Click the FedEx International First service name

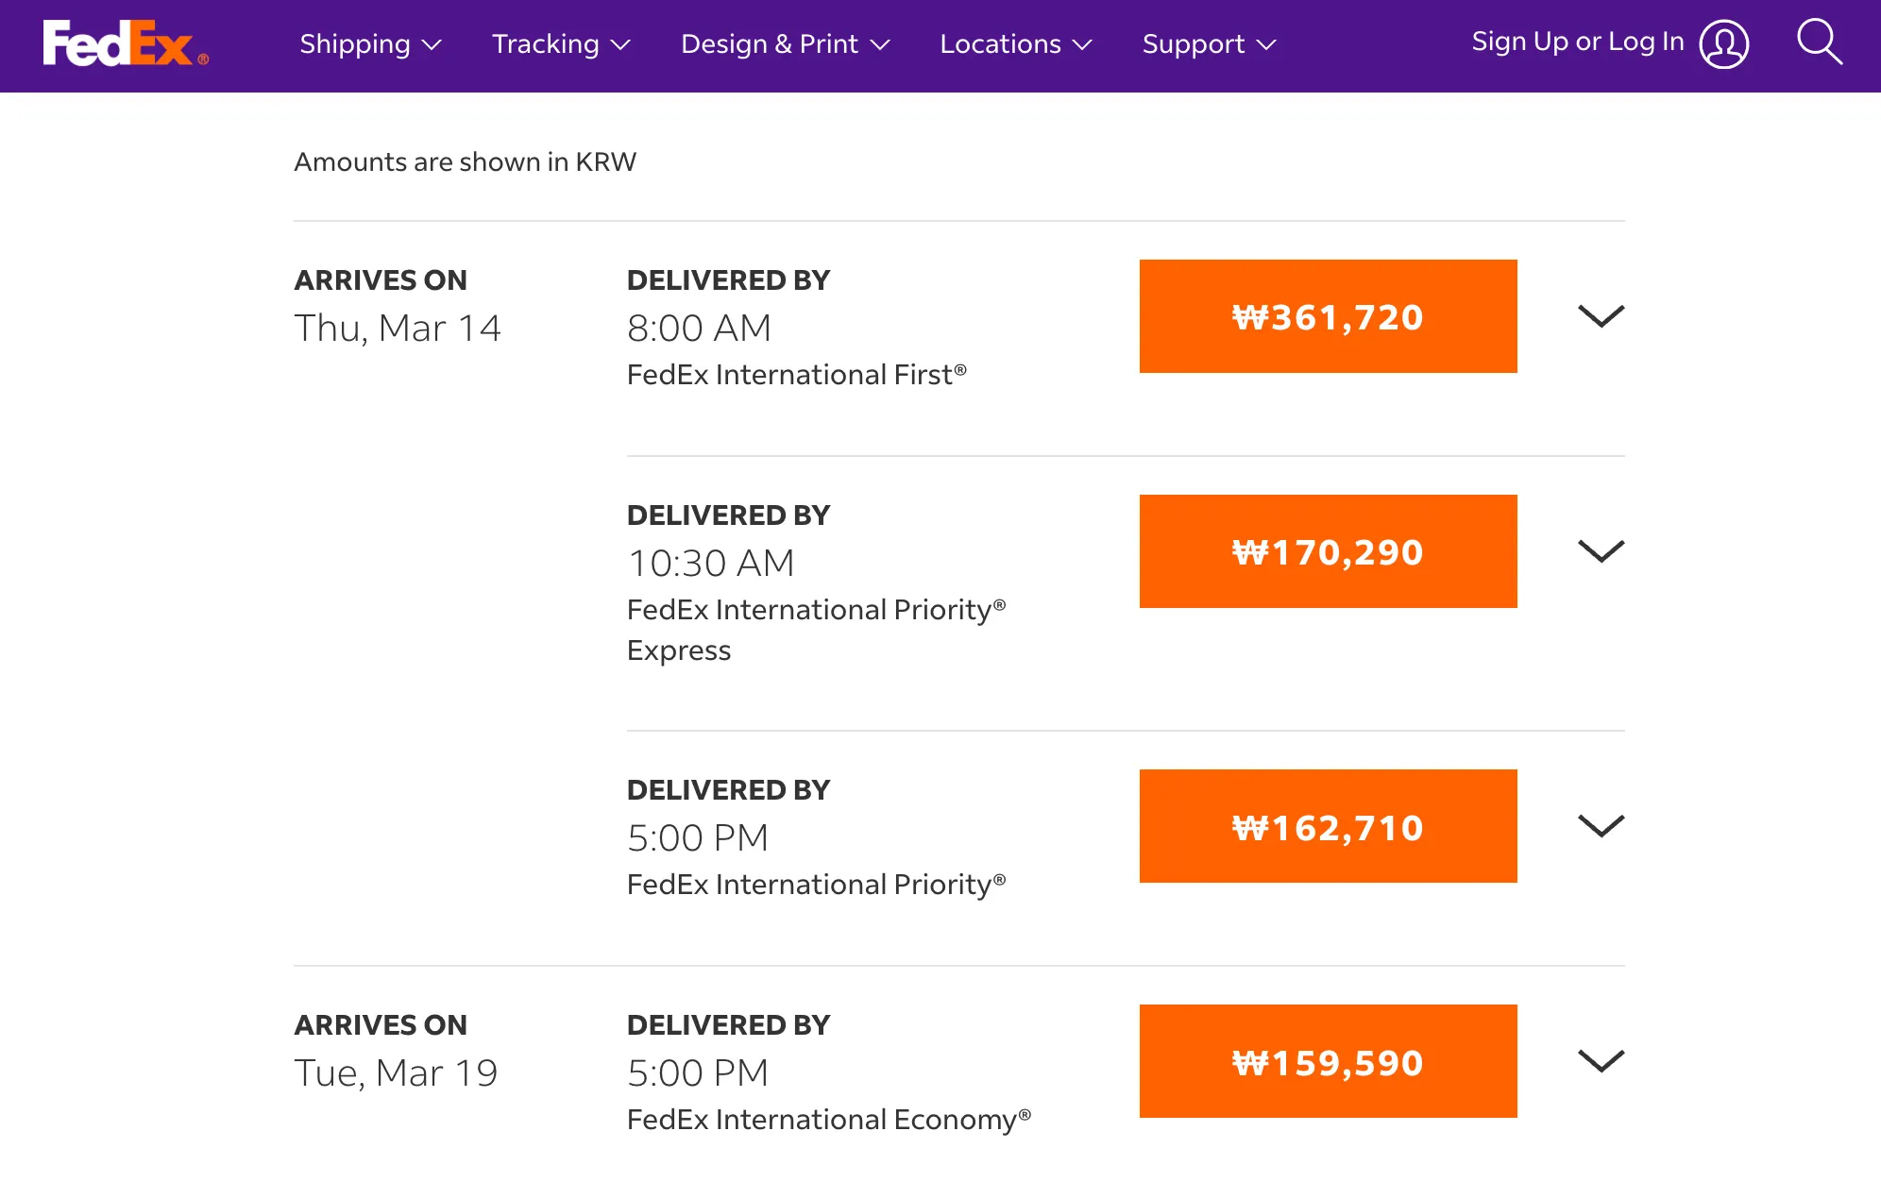click(796, 375)
